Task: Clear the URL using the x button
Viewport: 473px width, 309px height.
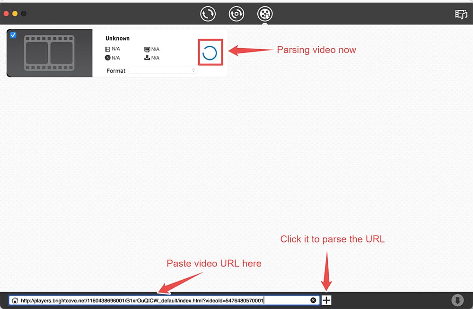Action: (x=313, y=300)
